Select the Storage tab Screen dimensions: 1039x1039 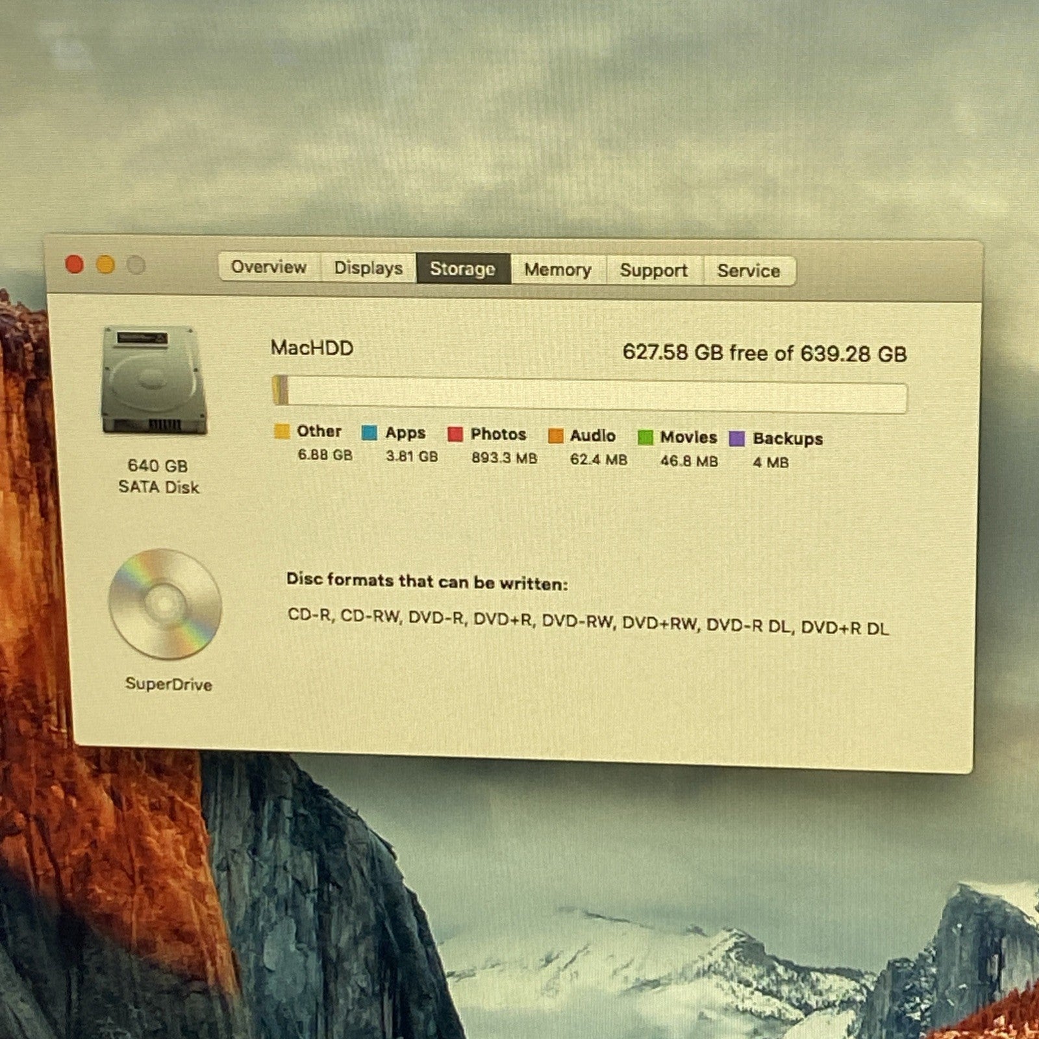462,269
